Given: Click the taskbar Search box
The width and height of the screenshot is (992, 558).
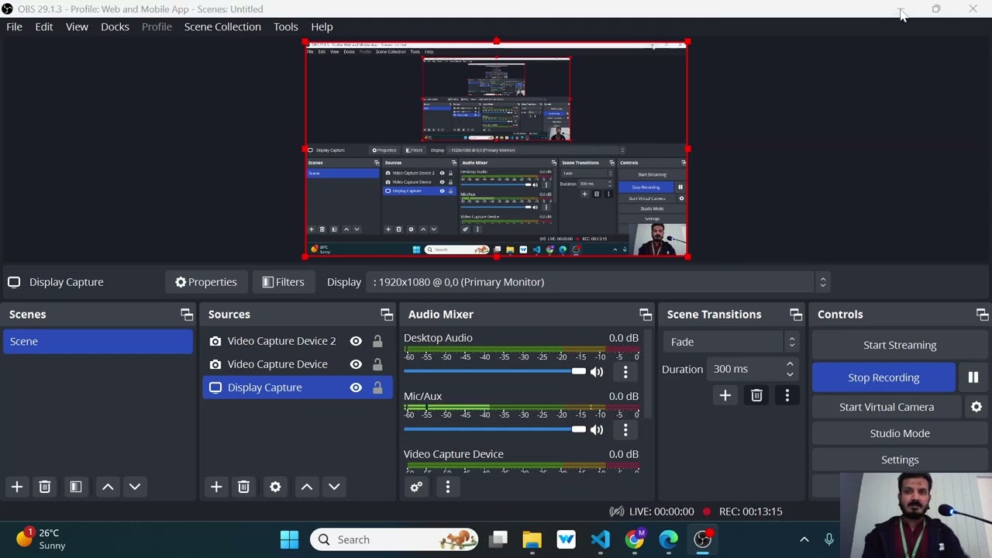Looking at the screenshot, I should pos(393,539).
